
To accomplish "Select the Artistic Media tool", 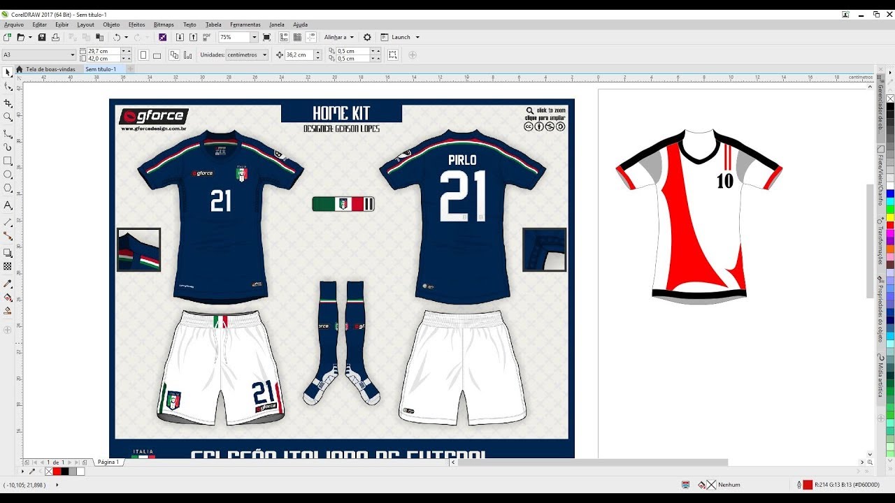I will click(8, 147).
